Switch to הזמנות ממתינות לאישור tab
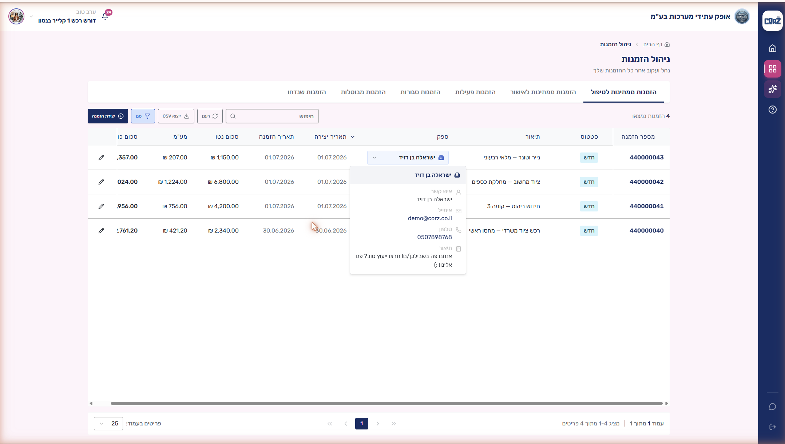Screen dimensions: 785x444 click(x=543, y=92)
